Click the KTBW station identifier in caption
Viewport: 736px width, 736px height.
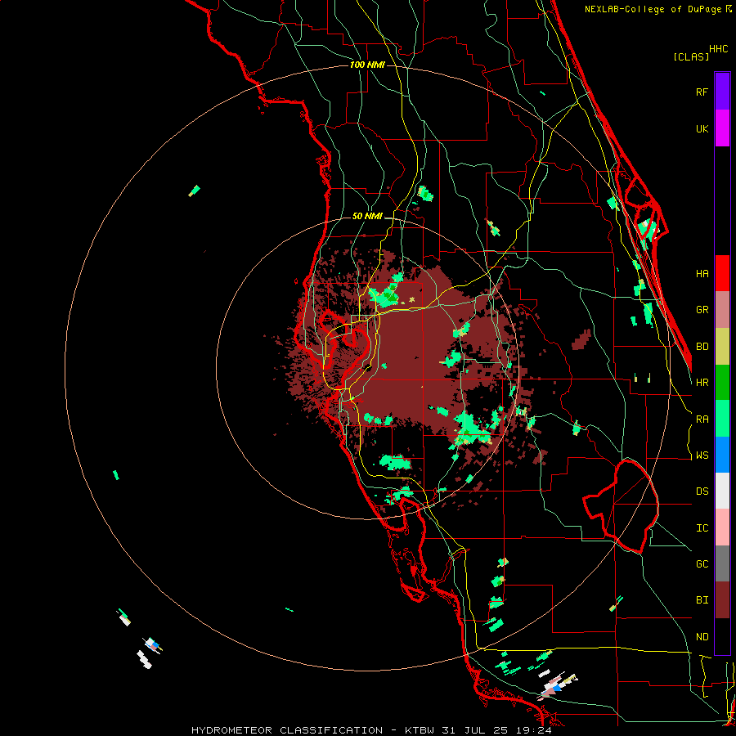click(x=420, y=730)
